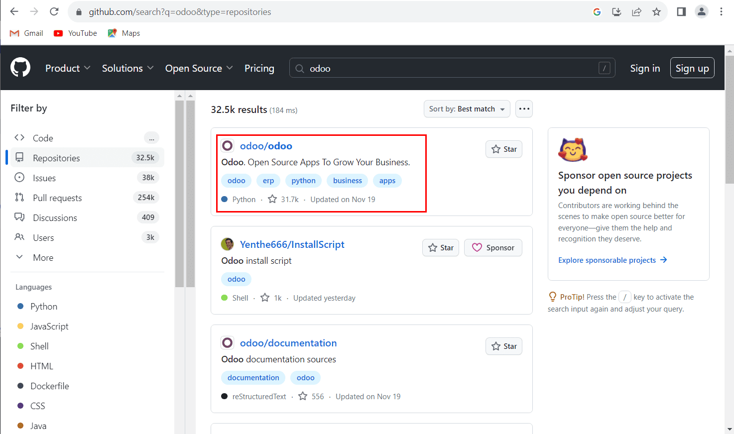Select the Repositories filter
Viewport: 734px width, 434px height.
point(87,158)
